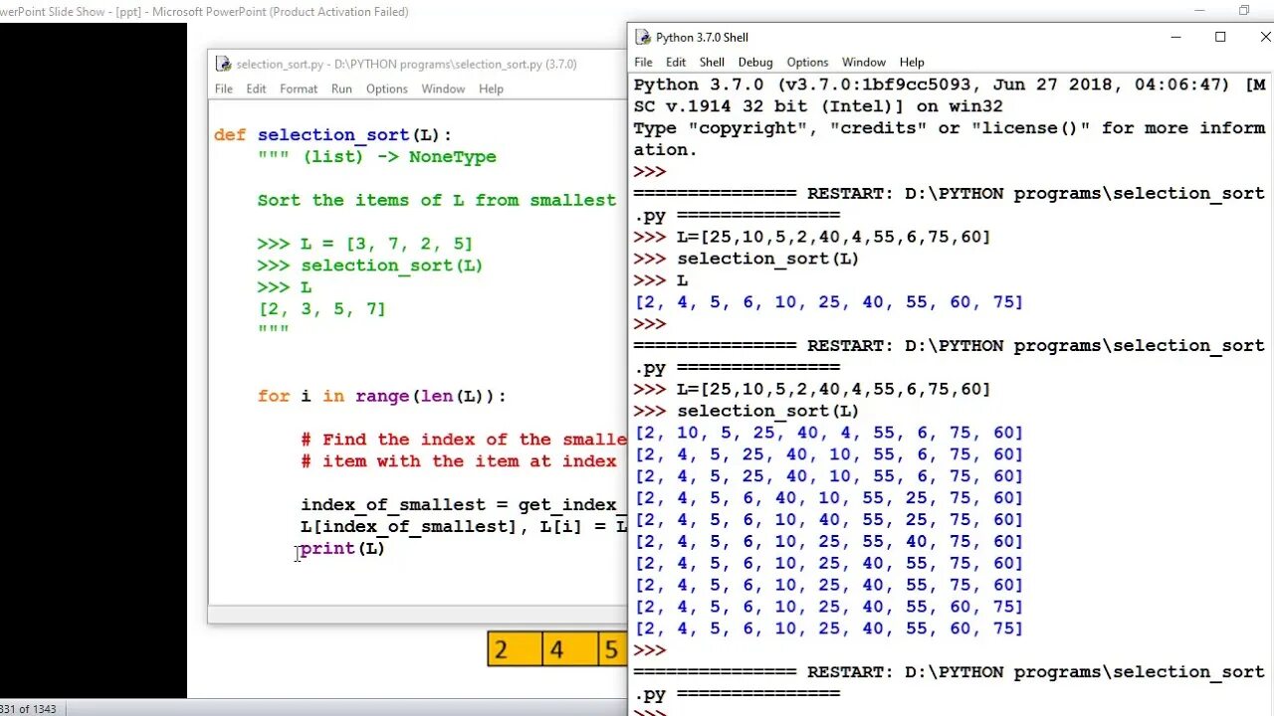This screenshot has height=716, width=1274.
Task: Click '[2, 3, 5, 7]' docstring line
Action: 321,309
